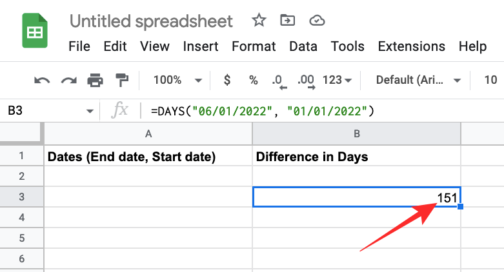Star the Untitled spreadsheet document
The width and height of the screenshot is (504, 272).
click(x=259, y=21)
